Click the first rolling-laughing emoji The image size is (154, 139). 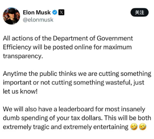pos(134,127)
